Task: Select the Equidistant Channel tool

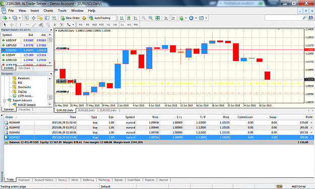Action: click(x=41, y=25)
